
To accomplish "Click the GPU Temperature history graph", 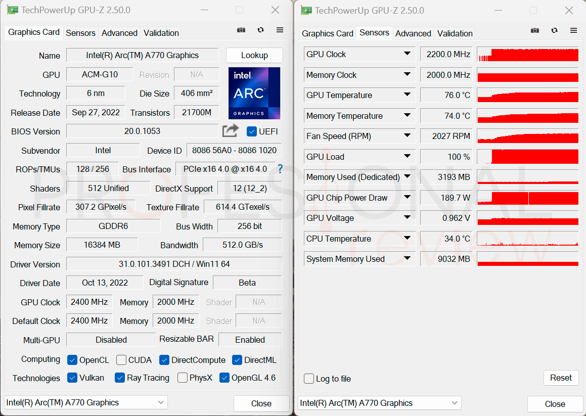I will (528, 95).
